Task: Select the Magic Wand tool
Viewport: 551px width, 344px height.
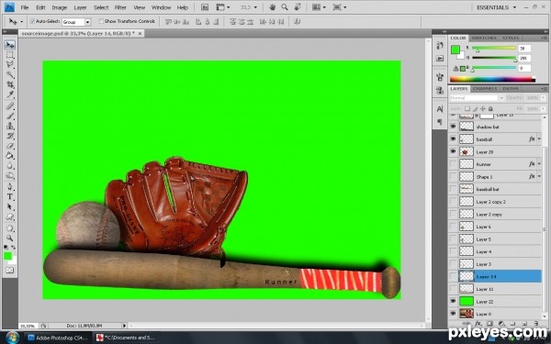Action: click(x=10, y=75)
